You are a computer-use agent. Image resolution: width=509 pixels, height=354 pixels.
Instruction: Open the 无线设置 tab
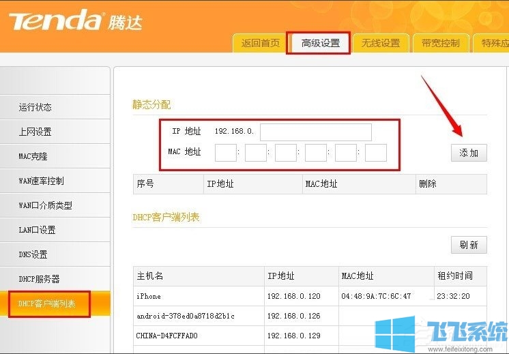[380, 43]
